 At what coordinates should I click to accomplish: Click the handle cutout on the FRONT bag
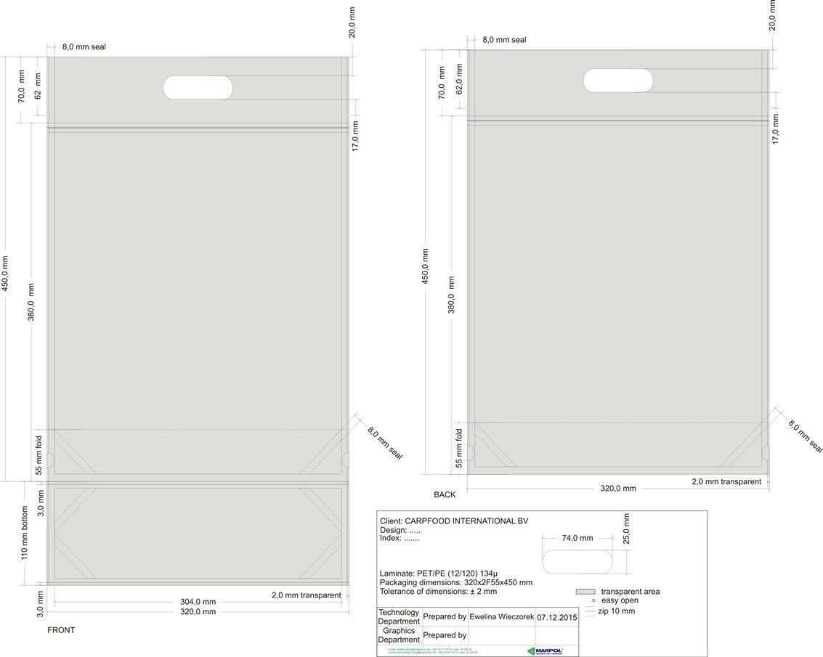[198, 87]
